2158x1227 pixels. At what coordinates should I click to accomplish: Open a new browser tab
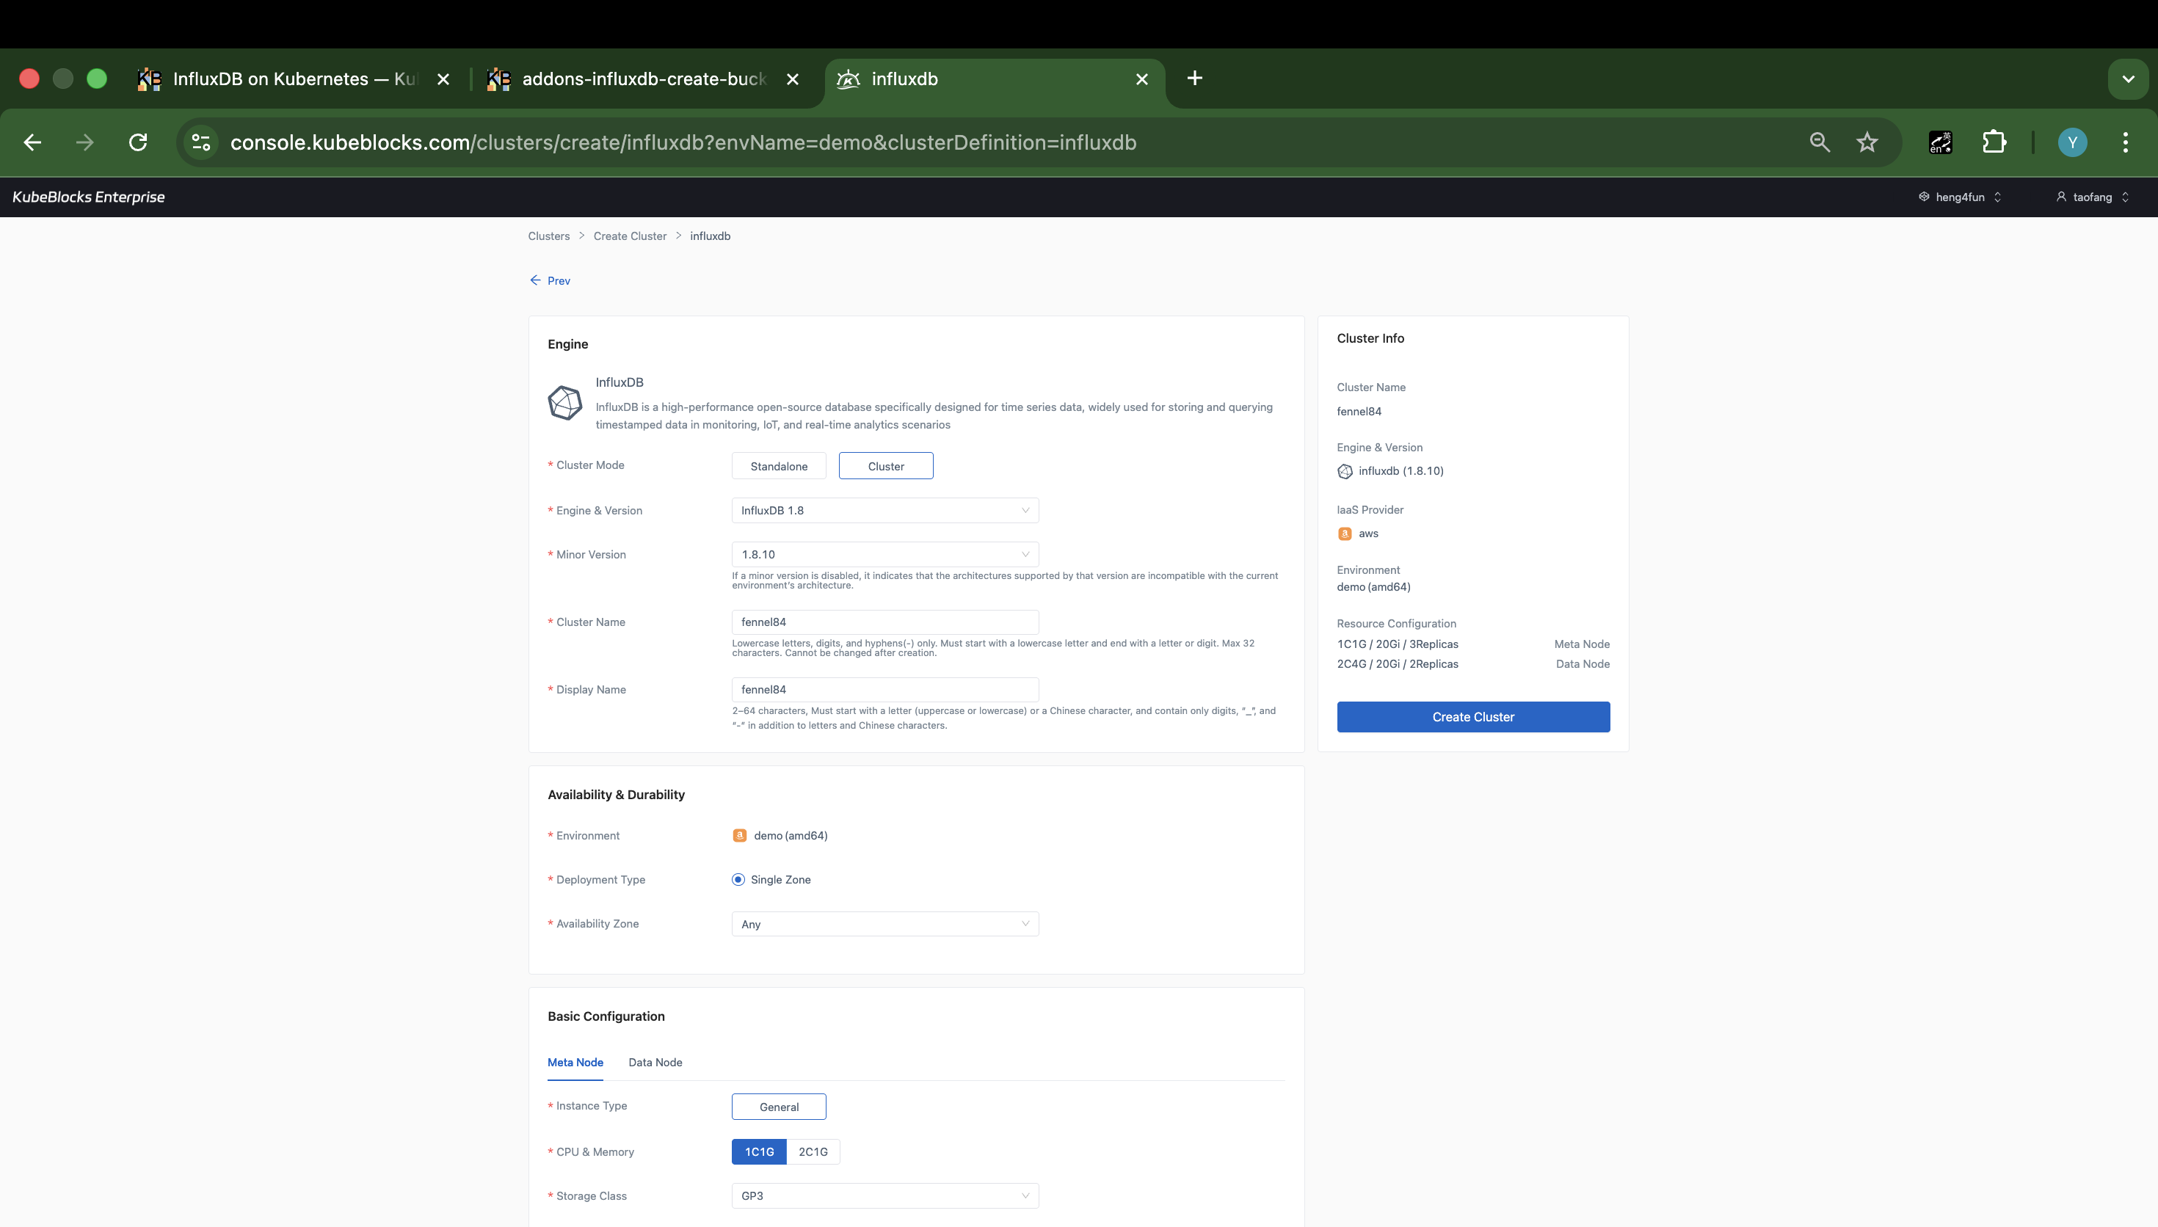click(x=1194, y=79)
